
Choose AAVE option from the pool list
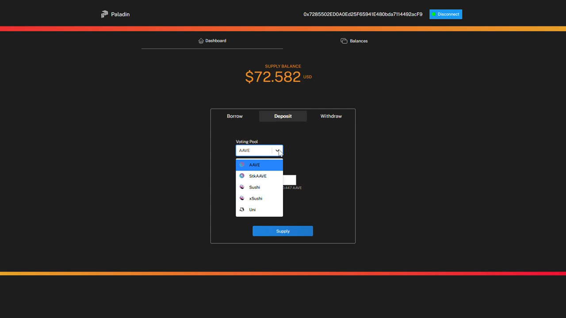259,165
